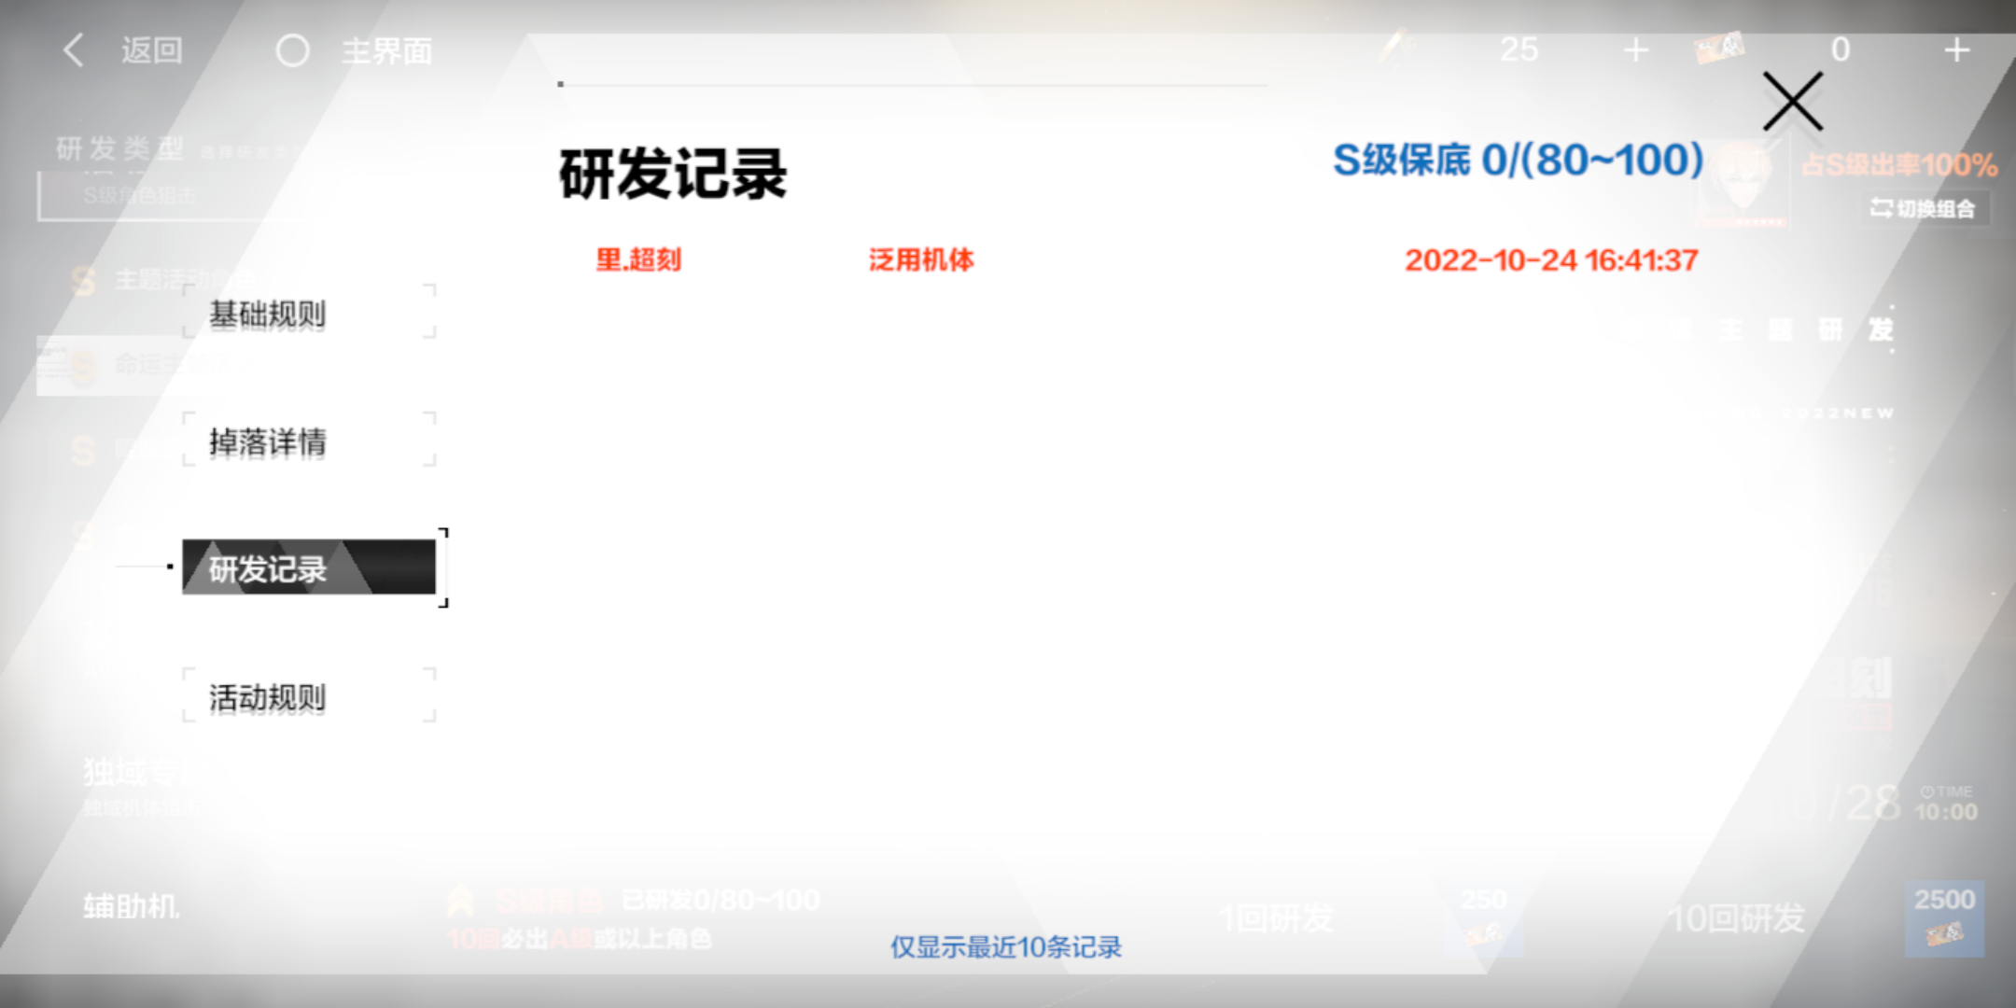Click the research ticket icon in top bar
Image resolution: width=2016 pixels, height=1008 pixels.
coord(1718,49)
